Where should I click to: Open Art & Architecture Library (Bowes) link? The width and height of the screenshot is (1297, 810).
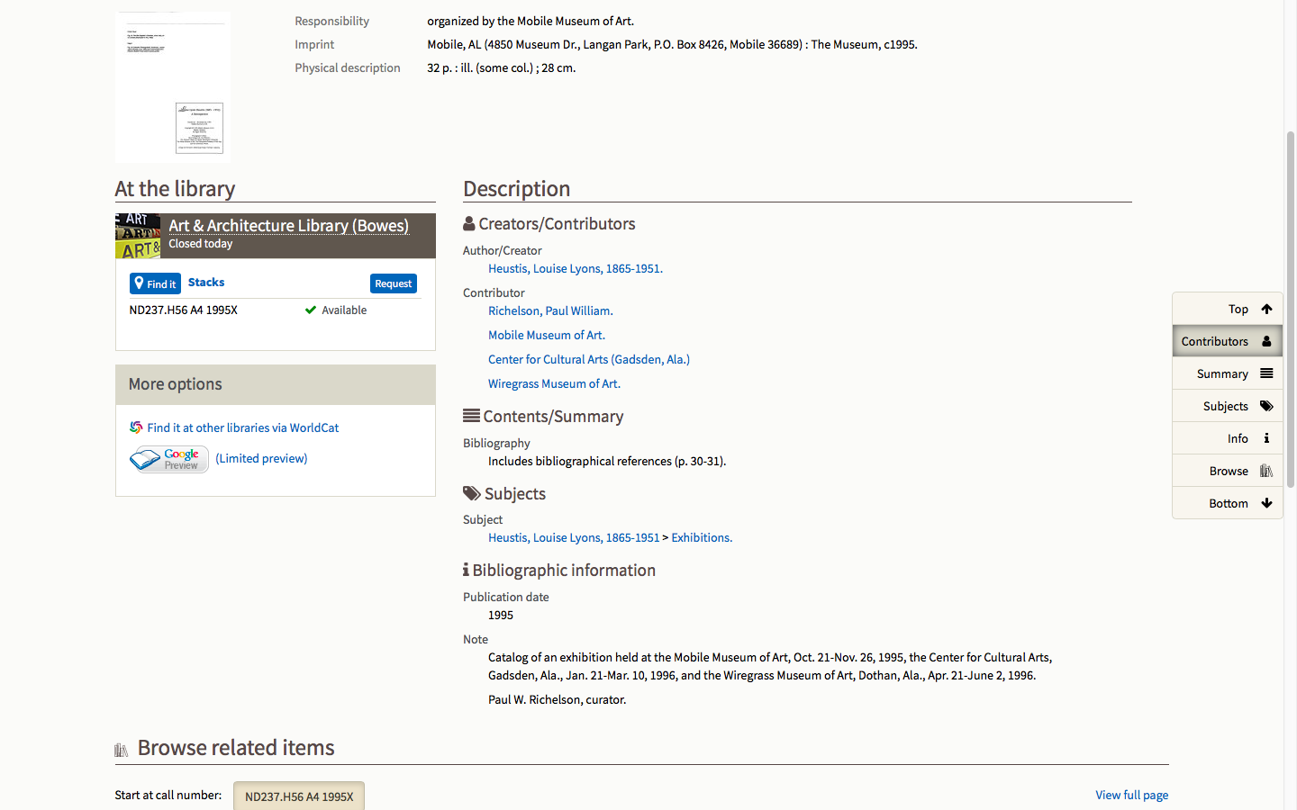tap(288, 225)
